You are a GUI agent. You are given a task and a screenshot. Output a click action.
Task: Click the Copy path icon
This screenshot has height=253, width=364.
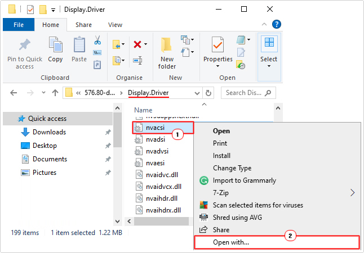[x=97, y=53]
